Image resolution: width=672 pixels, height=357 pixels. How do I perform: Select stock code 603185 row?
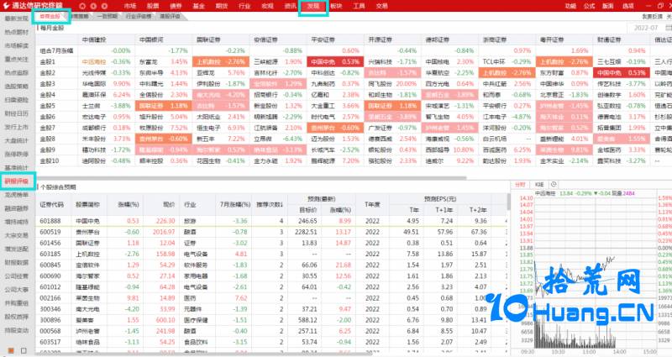(271, 254)
